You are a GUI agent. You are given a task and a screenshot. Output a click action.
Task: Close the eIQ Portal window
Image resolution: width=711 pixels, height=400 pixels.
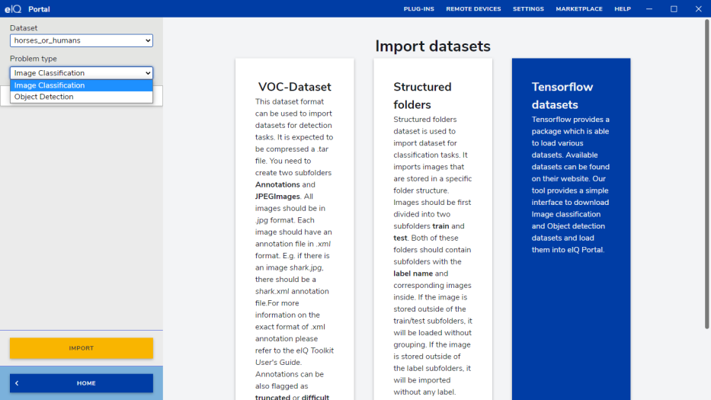click(x=698, y=9)
